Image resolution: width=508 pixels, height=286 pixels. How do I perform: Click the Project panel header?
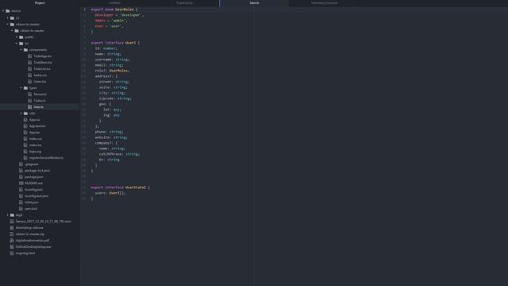[x=40, y=3]
